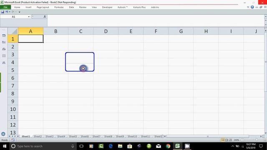This screenshot has width=267, height=150.
Task: Open Customize Quick Access Toolbar dropdown
Action: pyautogui.click(x=20, y=12)
